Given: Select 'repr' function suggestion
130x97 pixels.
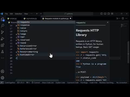Looking at the screenshot, I should [46, 37].
